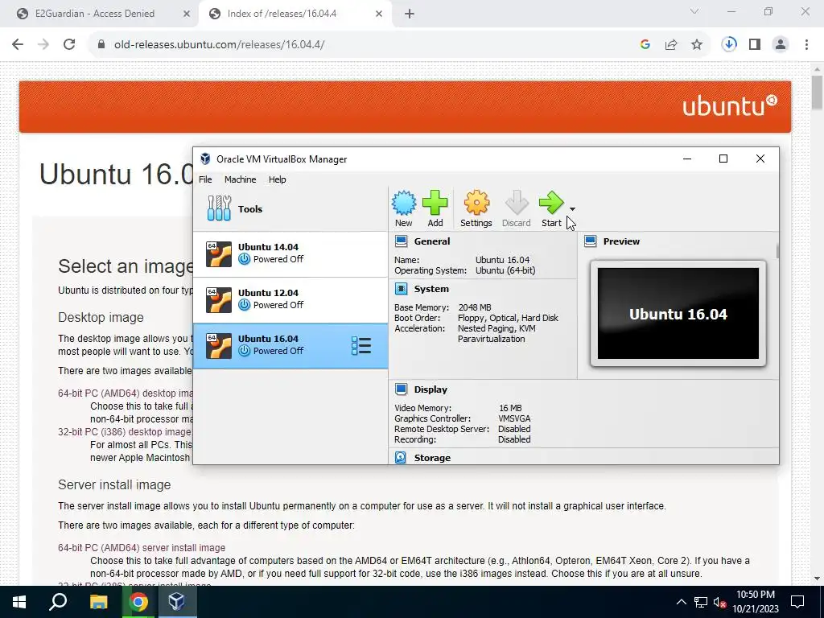Open the Windows notification center
824x618 pixels.
point(797,602)
